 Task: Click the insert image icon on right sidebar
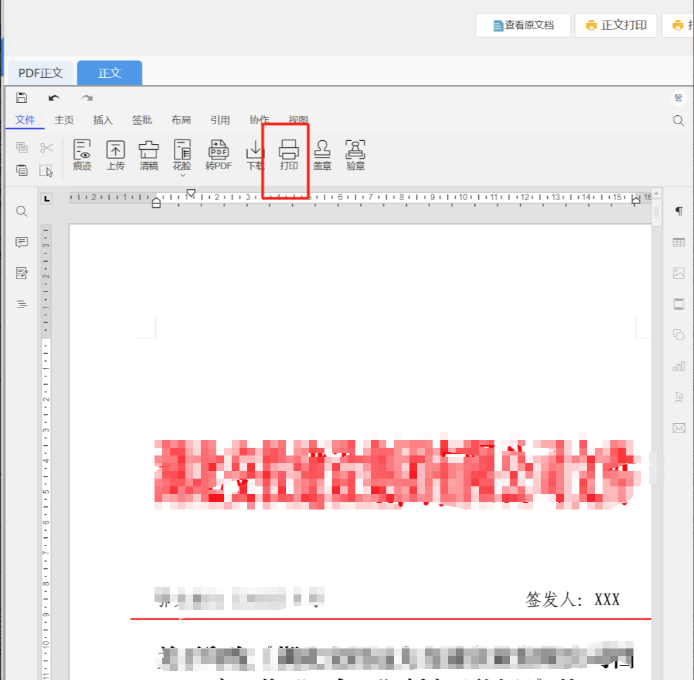679,273
